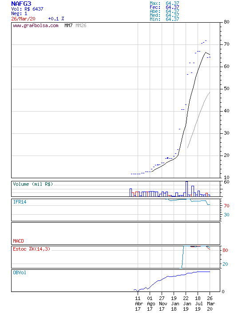
Task: Click the 70 level on IFR14 axis
Action: [x=226, y=206]
